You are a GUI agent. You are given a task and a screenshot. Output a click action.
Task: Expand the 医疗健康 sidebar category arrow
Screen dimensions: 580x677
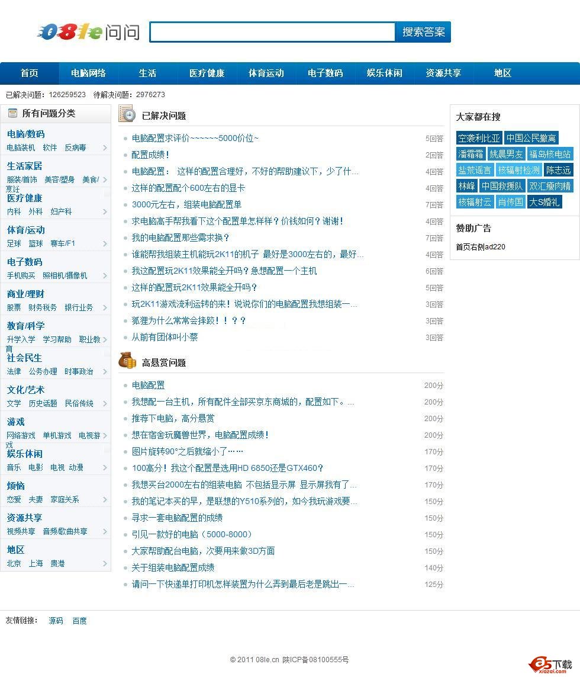click(x=105, y=212)
